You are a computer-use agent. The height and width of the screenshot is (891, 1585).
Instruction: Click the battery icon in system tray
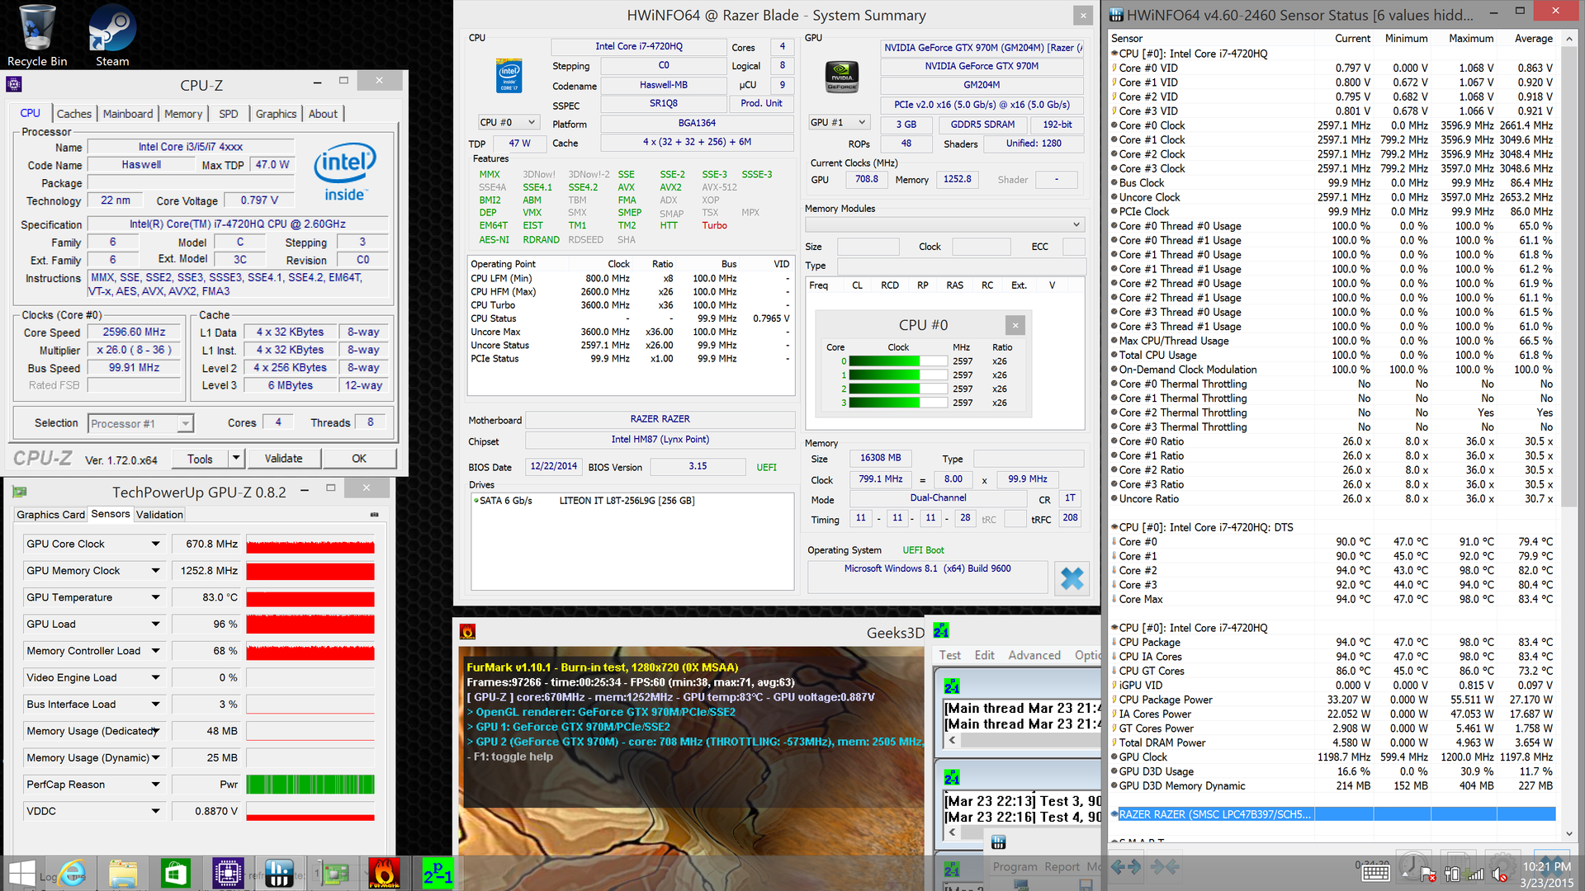coord(1451,874)
